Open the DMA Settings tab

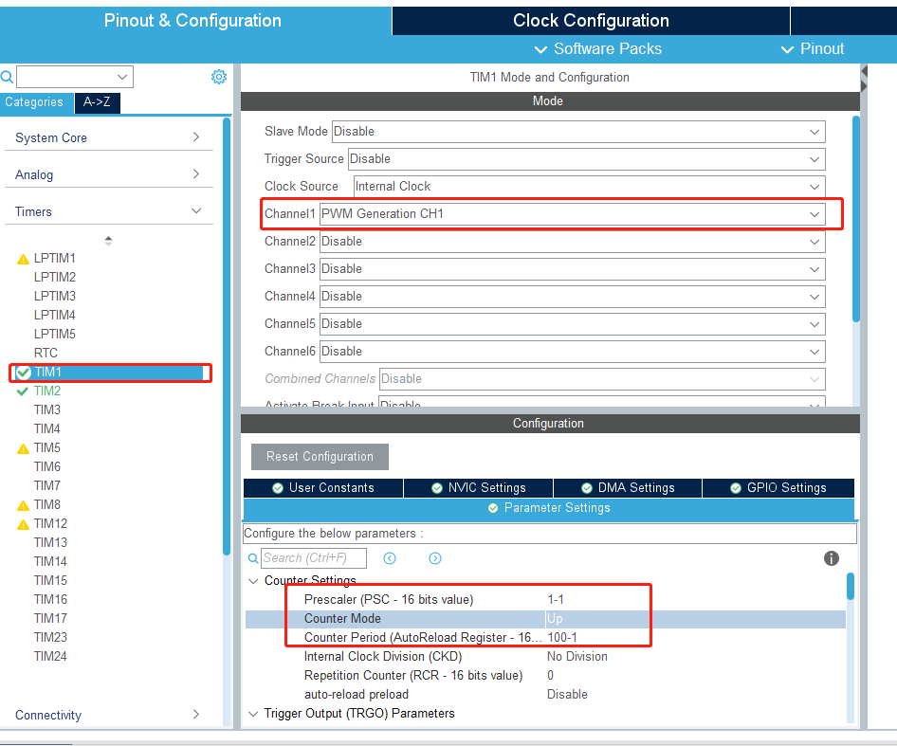coord(628,488)
